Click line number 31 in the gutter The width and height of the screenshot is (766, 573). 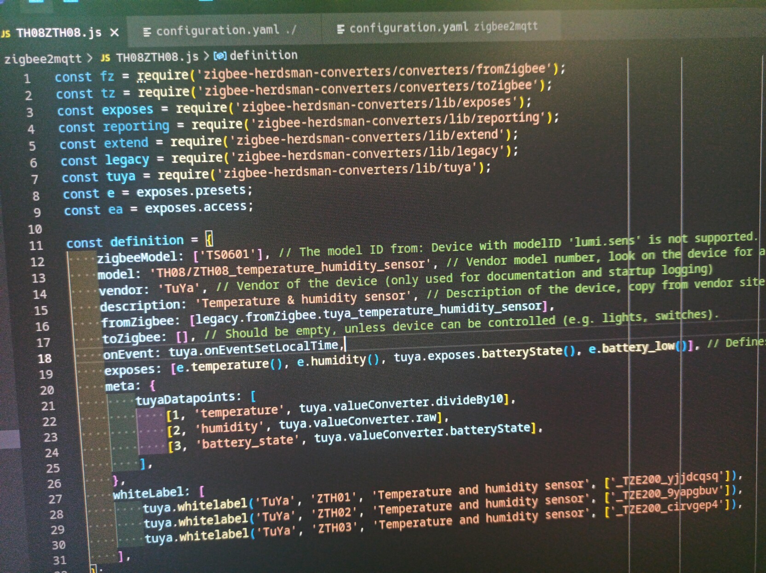point(59,561)
